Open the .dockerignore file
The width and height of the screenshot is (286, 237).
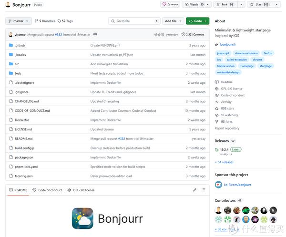[x=24, y=83]
